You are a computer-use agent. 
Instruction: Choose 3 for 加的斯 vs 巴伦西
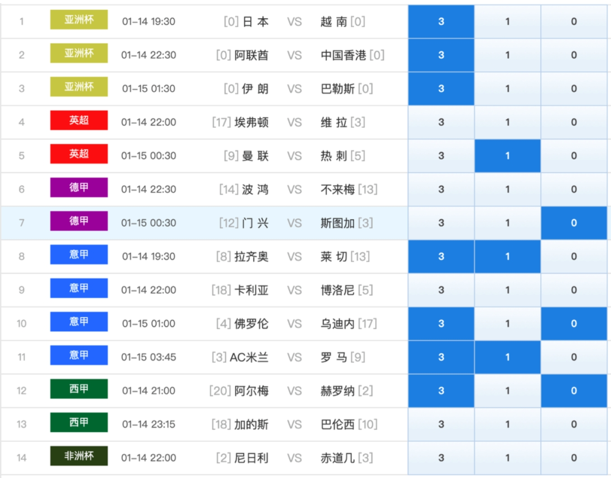pos(441,424)
